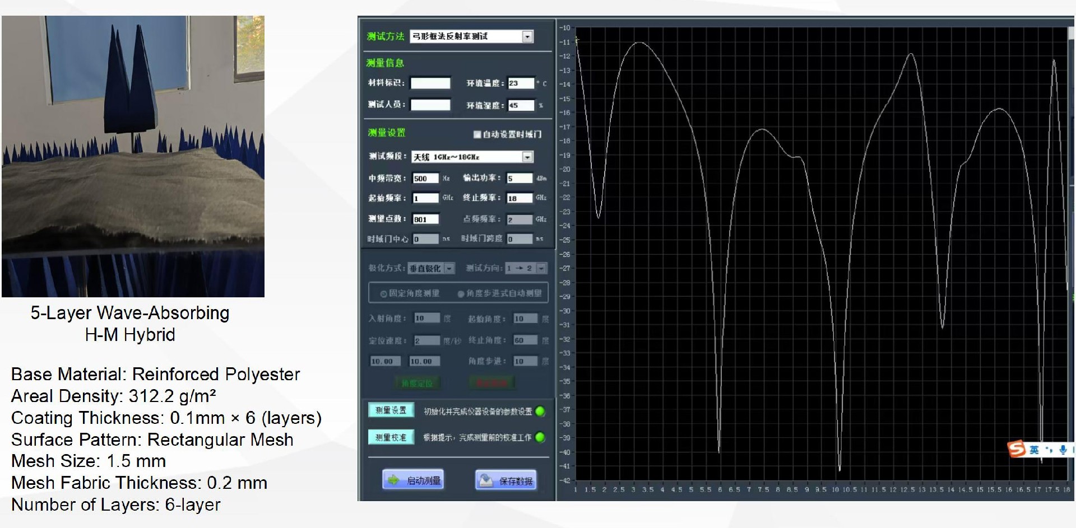Select the 固定角度测量 radio option
Viewport: 1076px width, 528px height.
[384, 293]
